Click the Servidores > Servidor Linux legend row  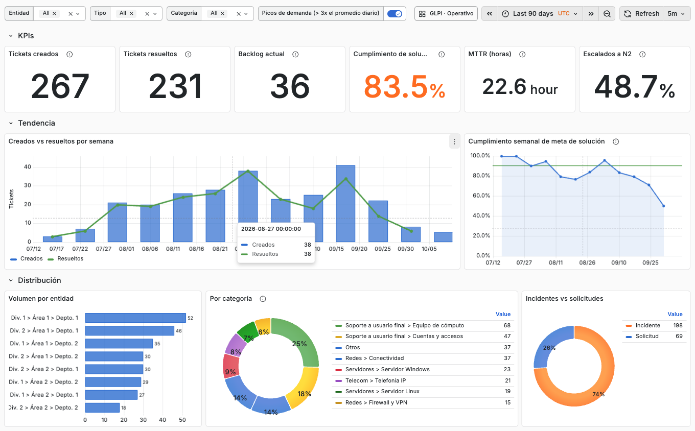[423, 392]
